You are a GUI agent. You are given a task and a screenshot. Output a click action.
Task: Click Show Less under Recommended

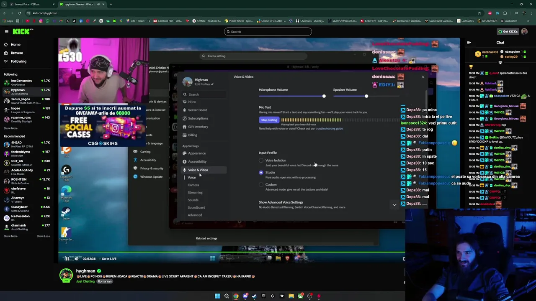[43, 236]
